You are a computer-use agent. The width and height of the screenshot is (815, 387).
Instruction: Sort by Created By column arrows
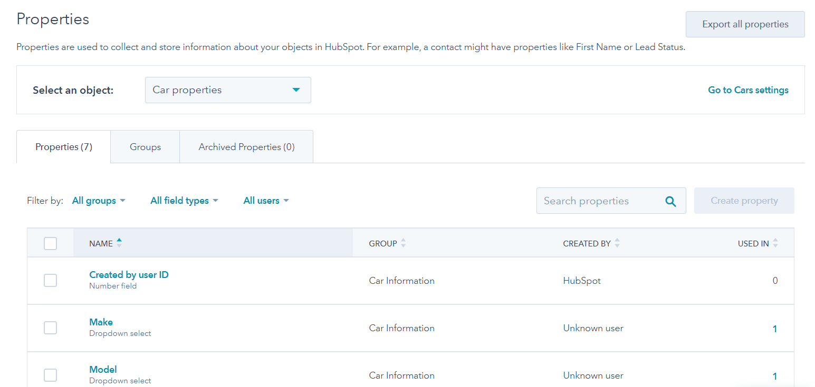click(x=617, y=243)
